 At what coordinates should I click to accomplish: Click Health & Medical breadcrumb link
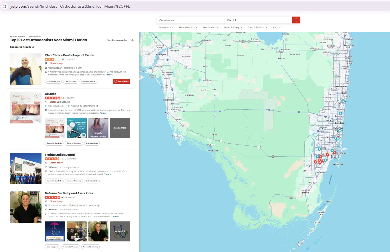[x=17, y=37]
